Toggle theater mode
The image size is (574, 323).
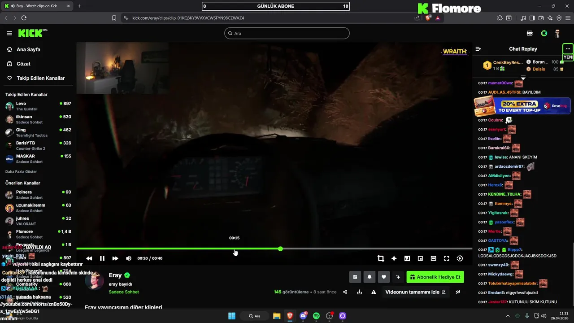click(434, 258)
